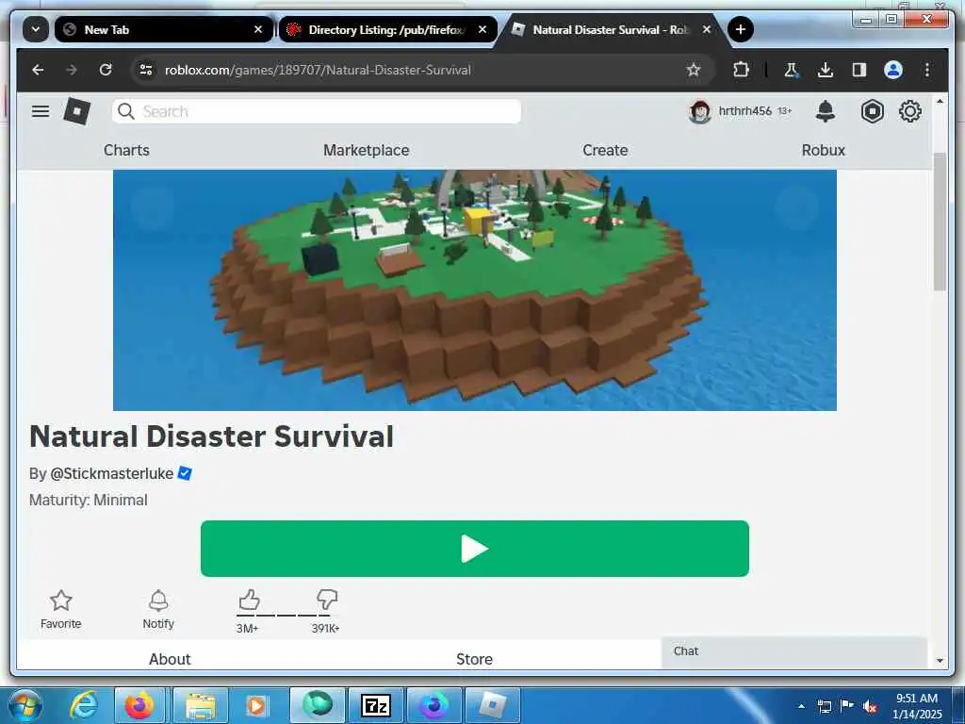Open the Robux balance hexagon icon
Screen dimensions: 965x724
pyautogui.click(x=872, y=111)
